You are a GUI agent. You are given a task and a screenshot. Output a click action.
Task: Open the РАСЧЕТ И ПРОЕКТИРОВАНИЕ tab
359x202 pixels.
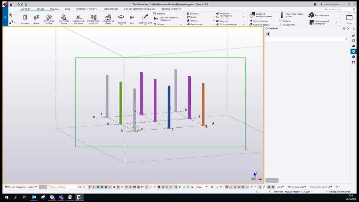click(140, 9)
